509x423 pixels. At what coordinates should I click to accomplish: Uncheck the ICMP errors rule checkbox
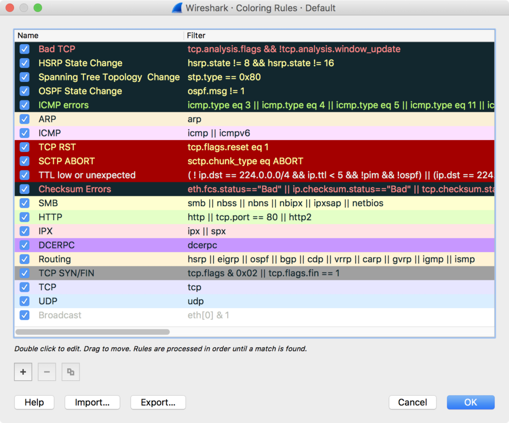(x=24, y=105)
